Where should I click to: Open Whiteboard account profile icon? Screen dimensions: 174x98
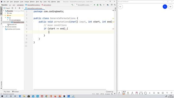click(165, 7)
